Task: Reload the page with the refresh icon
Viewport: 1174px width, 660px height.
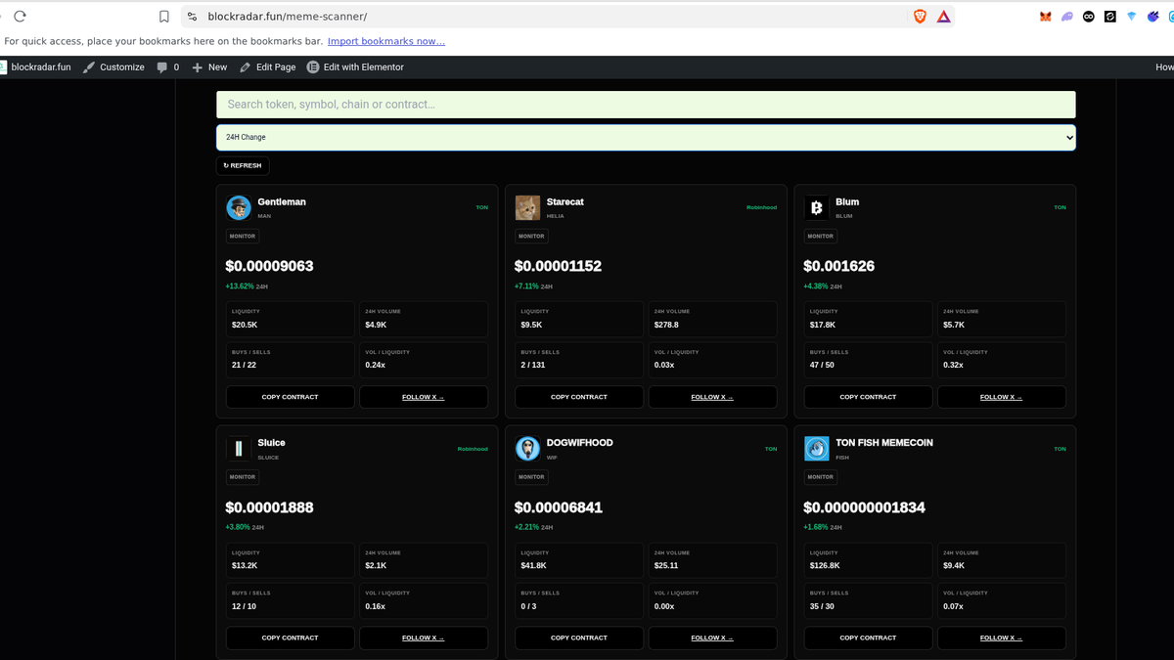Action: tap(20, 17)
